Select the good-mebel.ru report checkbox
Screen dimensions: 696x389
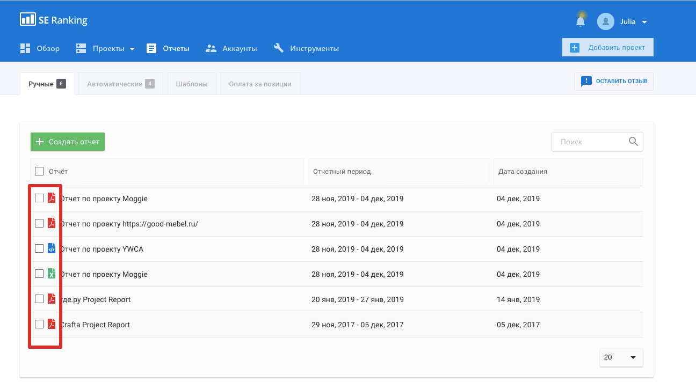point(39,223)
